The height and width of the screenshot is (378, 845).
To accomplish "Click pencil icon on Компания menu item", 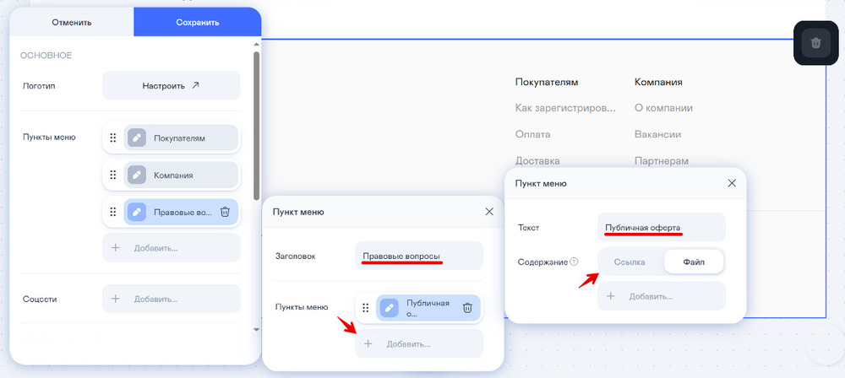I will pos(136,175).
